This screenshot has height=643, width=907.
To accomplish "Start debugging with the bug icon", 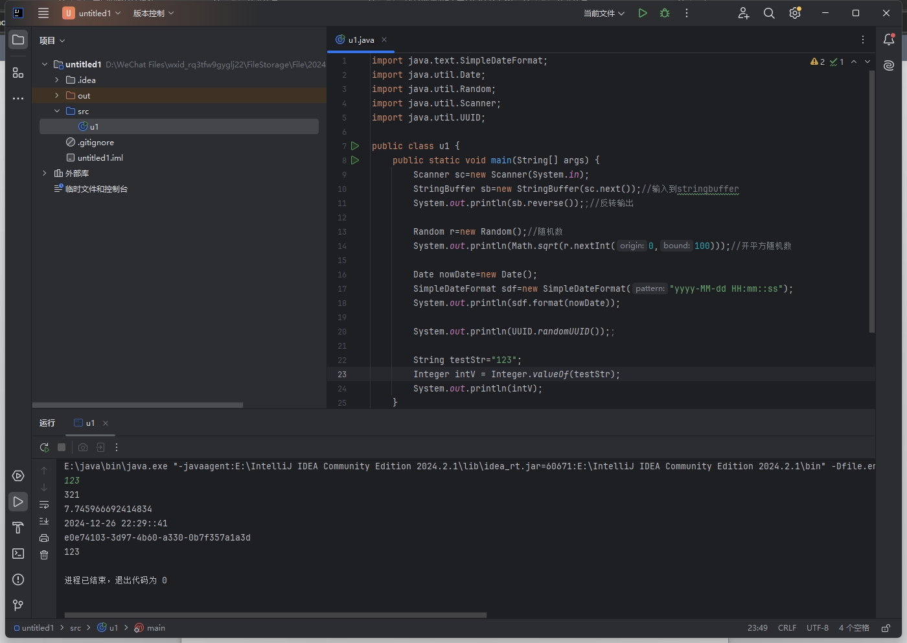I will pyautogui.click(x=665, y=13).
